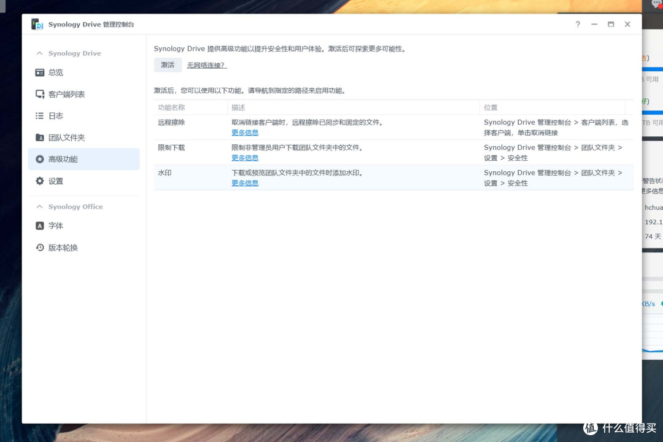The image size is (663, 442).
Task: Click the 团队文件夹 team folder icon
Action: pyautogui.click(x=40, y=138)
